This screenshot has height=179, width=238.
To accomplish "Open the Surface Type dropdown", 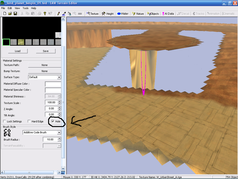I will [x=59, y=77].
